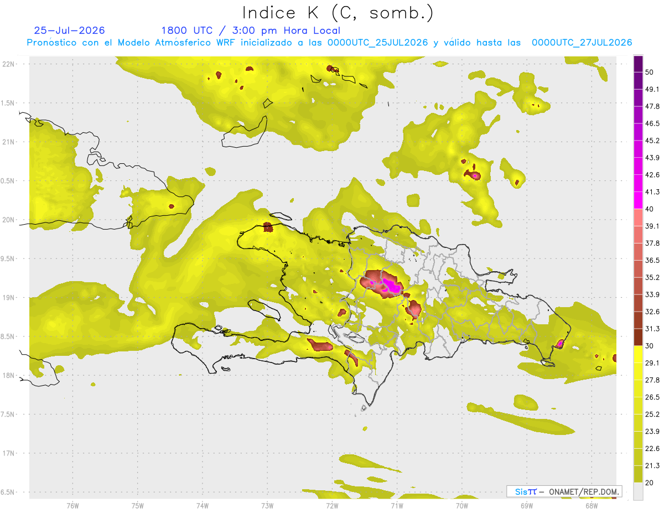
Task: Click the "43.9" color scale value
Action: 652,158
